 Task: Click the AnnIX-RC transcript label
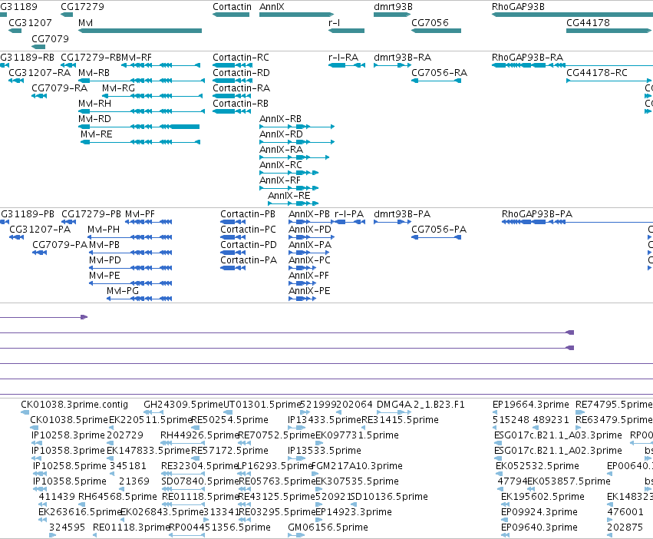point(281,165)
